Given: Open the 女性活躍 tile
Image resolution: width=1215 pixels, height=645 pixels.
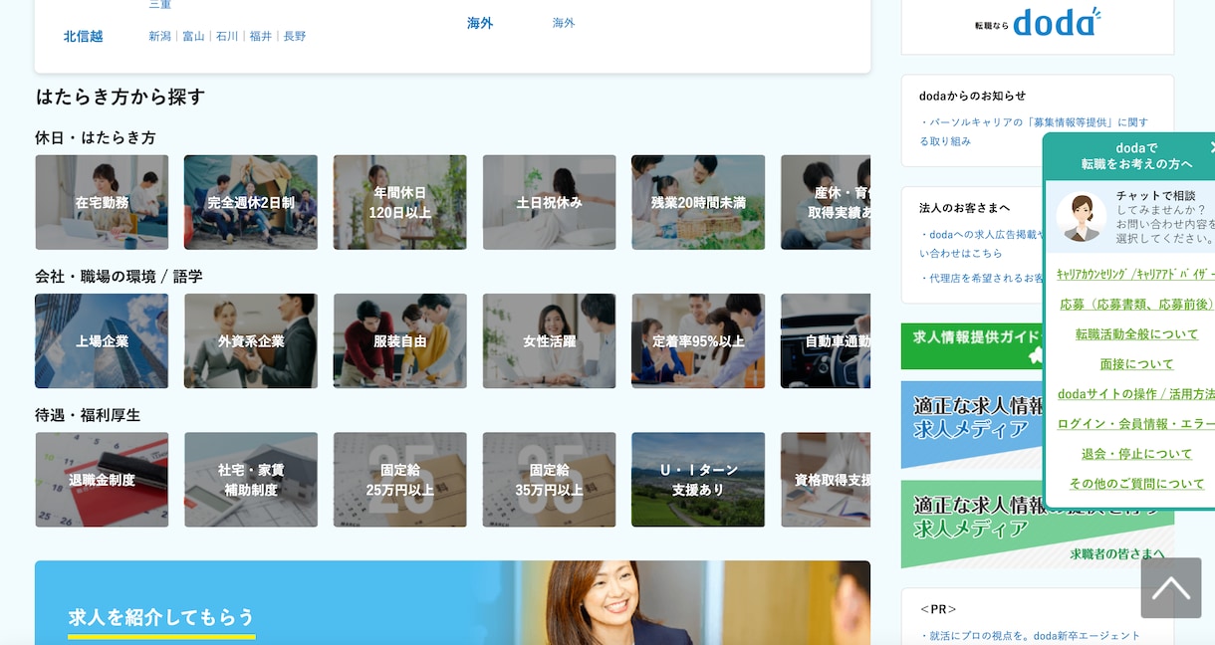Looking at the screenshot, I should tap(550, 340).
